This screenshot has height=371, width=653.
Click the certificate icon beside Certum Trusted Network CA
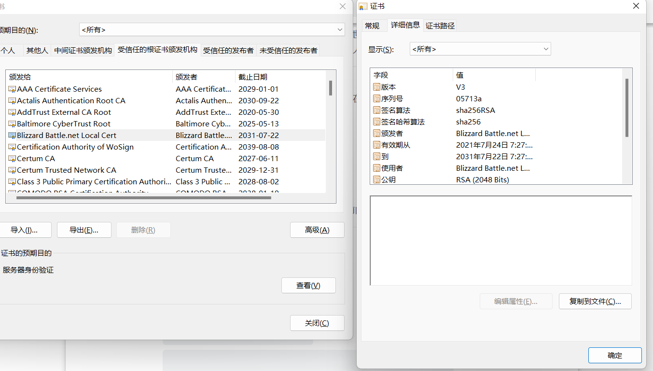pyautogui.click(x=12, y=170)
